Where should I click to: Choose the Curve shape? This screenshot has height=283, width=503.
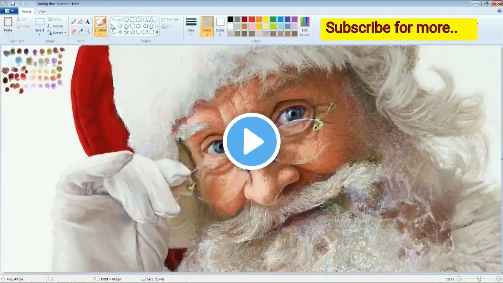[120, 20]
